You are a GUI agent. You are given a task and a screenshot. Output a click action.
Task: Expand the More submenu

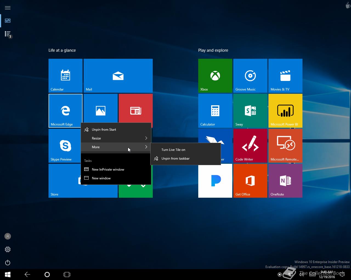[x=116, y=147]
